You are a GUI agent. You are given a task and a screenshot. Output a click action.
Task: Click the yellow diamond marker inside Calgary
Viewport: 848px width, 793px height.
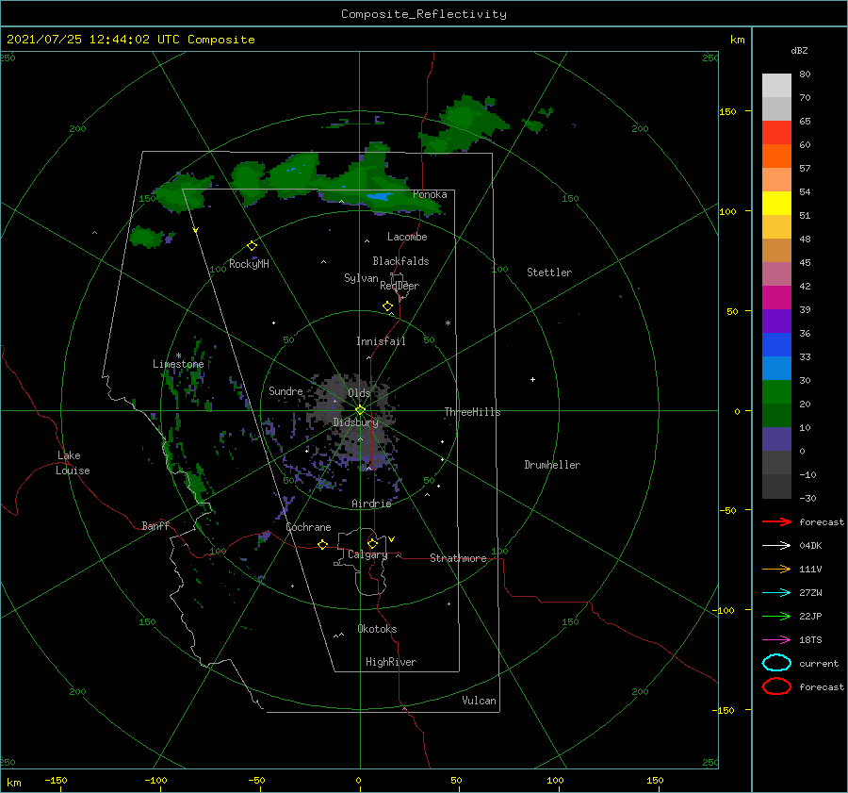(x=372, y=543)
